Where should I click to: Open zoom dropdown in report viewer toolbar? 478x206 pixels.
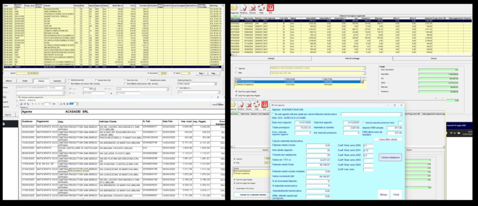pos(77,104)
